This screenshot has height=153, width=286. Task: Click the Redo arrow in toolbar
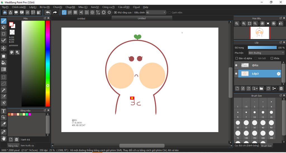point(55,12)
